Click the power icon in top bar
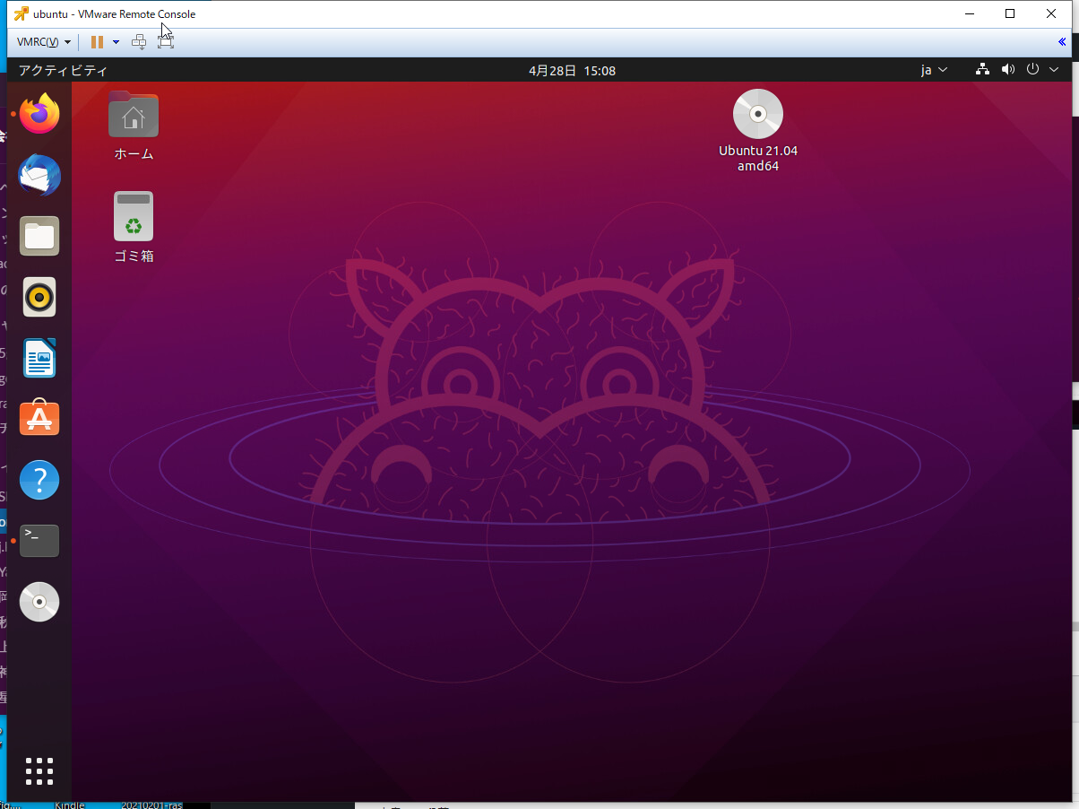 click(1032, 70)
